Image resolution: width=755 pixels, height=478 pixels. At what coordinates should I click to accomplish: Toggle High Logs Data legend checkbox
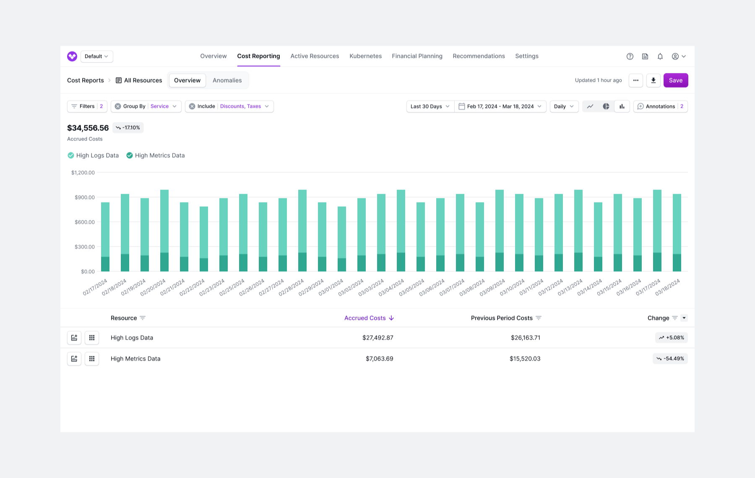[71, 156]
